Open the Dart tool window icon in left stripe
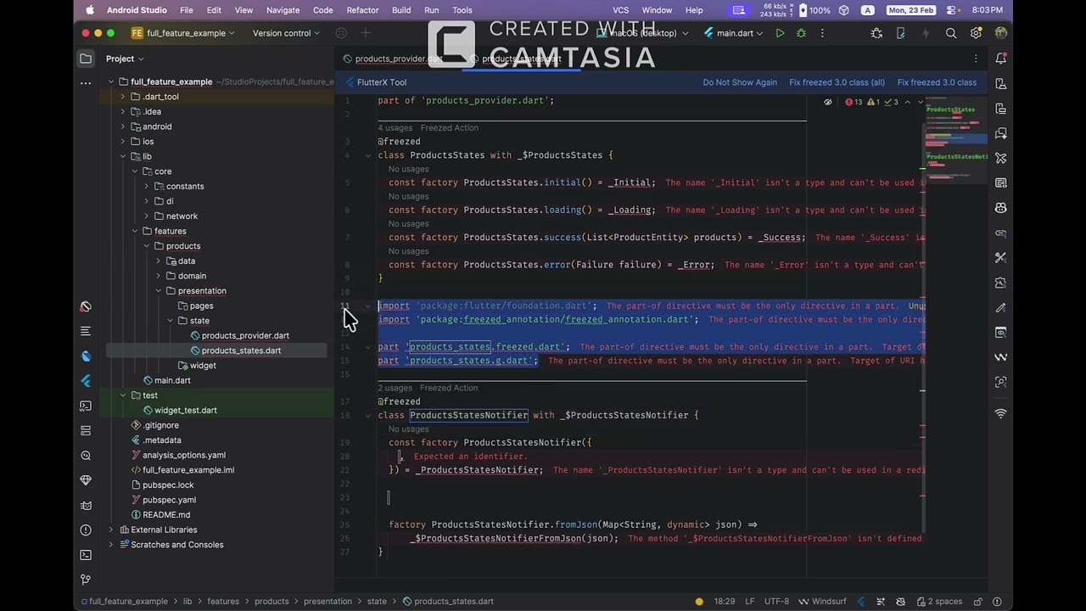The image size is (1086, 611). click(x=86, y=356)
